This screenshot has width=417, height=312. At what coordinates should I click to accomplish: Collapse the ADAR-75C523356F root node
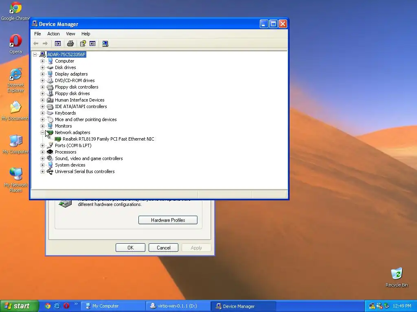pyautogui.click(x=35, y=55)
